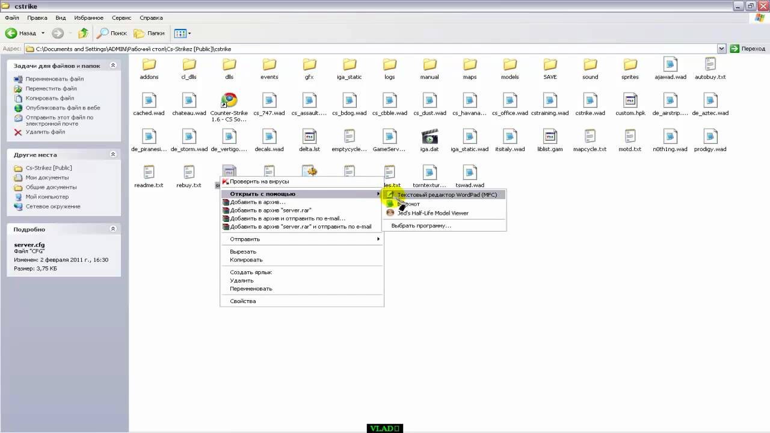The width and height of the screenshot is (770, 433).
Task: Go up one folder level
Action: (83, 33)
